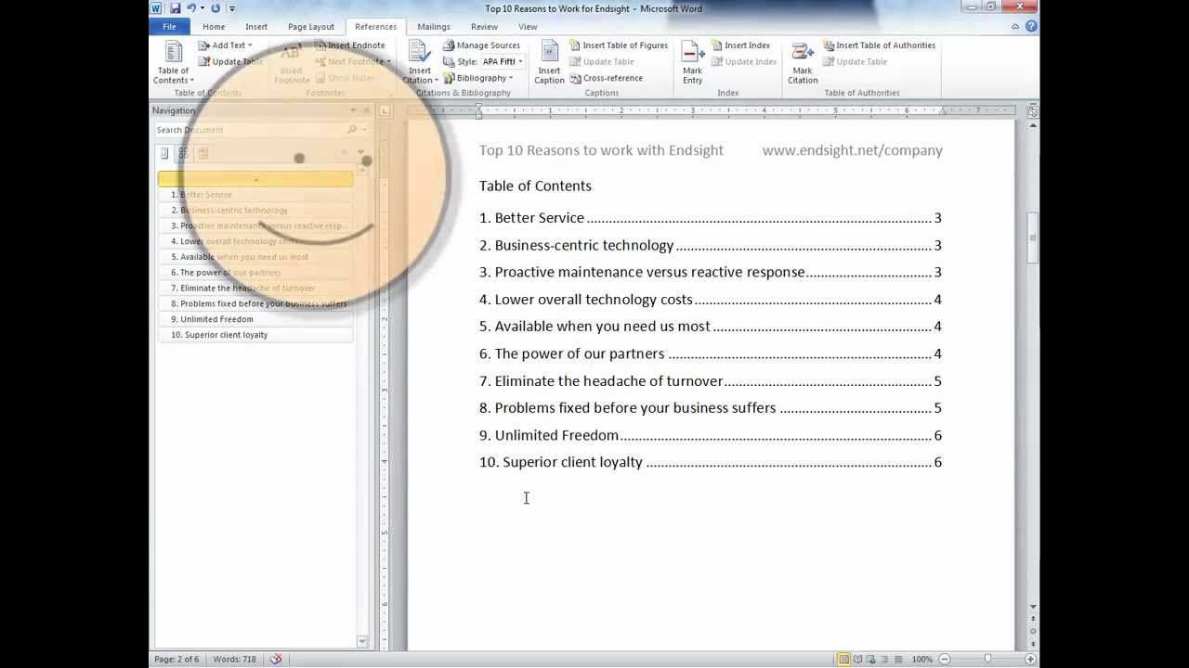This screenshot has width=1189, height=668.
Task: Go to '10. Superior client loyalty' in Navigation
Action: 255,335
